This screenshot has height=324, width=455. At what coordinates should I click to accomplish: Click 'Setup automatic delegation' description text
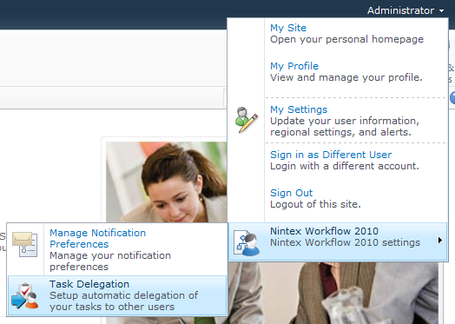click(124, 301)
